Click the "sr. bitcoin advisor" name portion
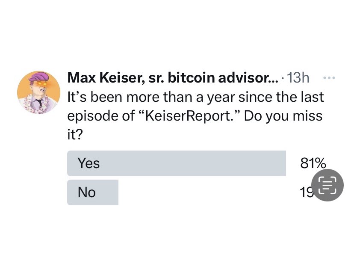This screenshot has height=278, width=354. tap(218, 78)
